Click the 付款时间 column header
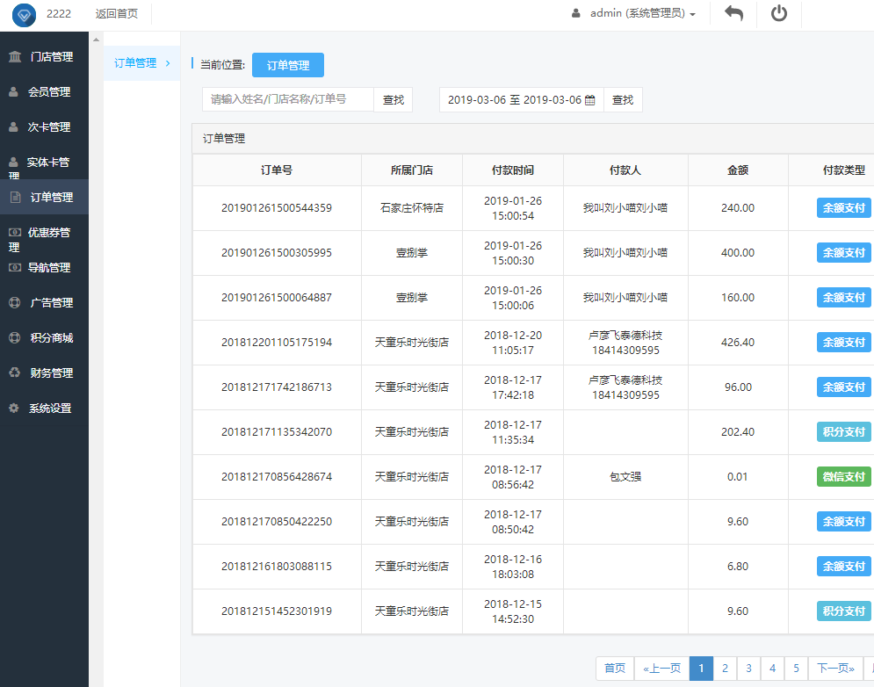 tap(513, 170)
